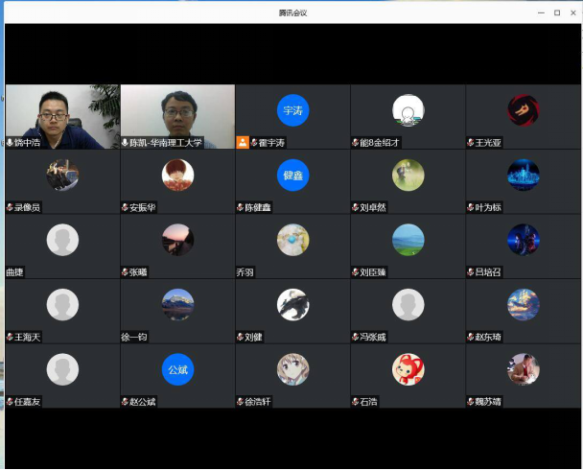
Task: Click the blue 健鑫 avatar of 陈健鑫
Action: click(x=292, y=175)
